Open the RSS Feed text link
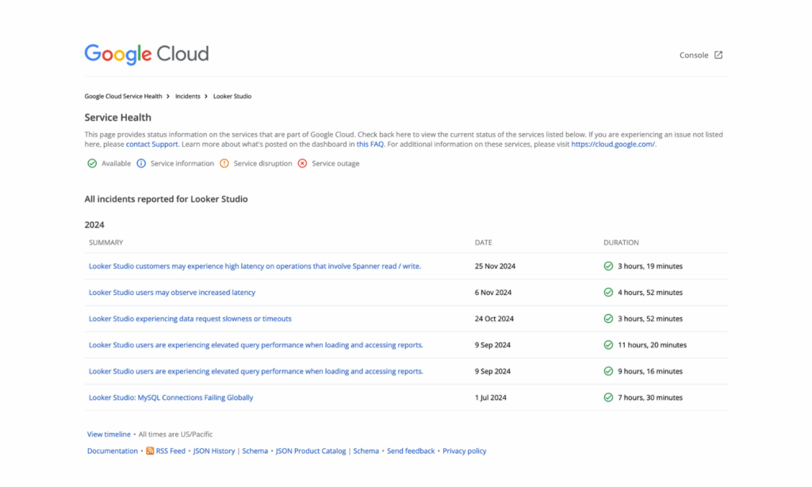Image resolution: width=812 pixels, height=487 pixels. (170, 451)
